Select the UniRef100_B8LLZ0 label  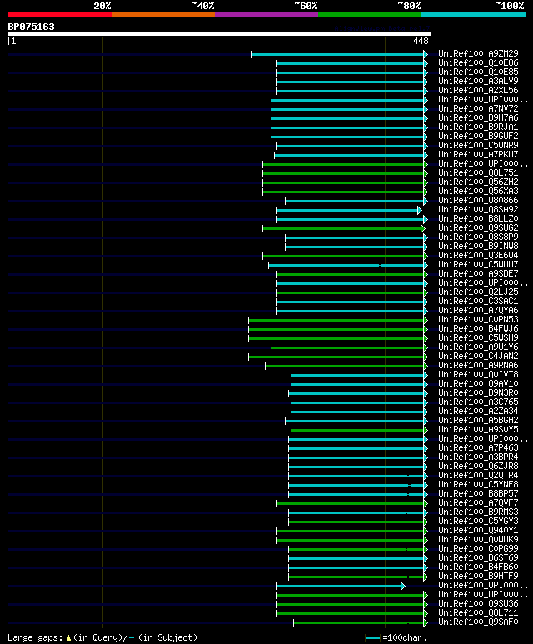click(478, 219)
